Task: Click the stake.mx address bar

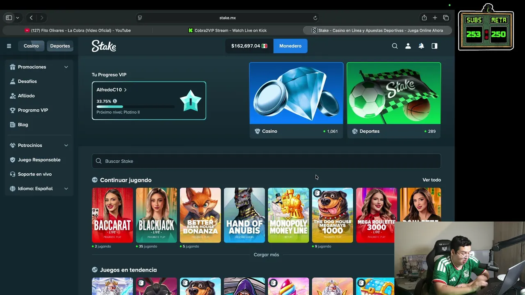Action: click(228, 18)
